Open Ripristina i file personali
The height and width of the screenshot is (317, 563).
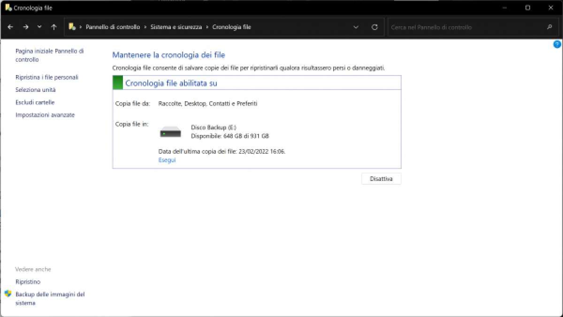coord(47,77)
